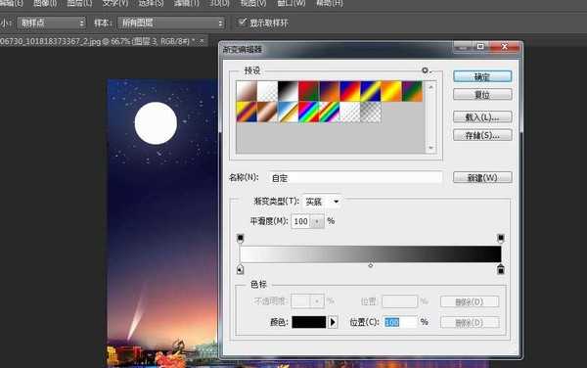Choose the Violet, Green, Orange gradient preset
The width and height of the screenshot is (587, 368).
pos(412,91)
